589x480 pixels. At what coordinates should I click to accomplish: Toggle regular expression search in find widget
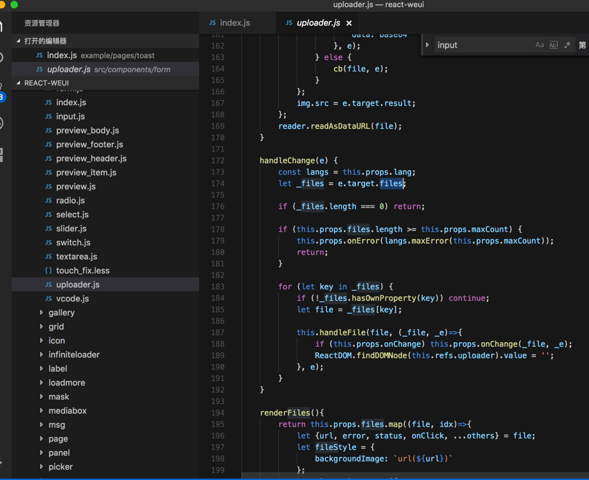tap(567, 45)
